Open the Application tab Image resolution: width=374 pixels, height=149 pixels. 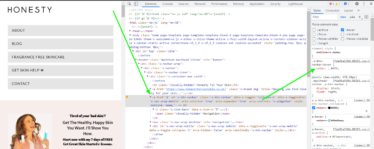click(257, 4)
